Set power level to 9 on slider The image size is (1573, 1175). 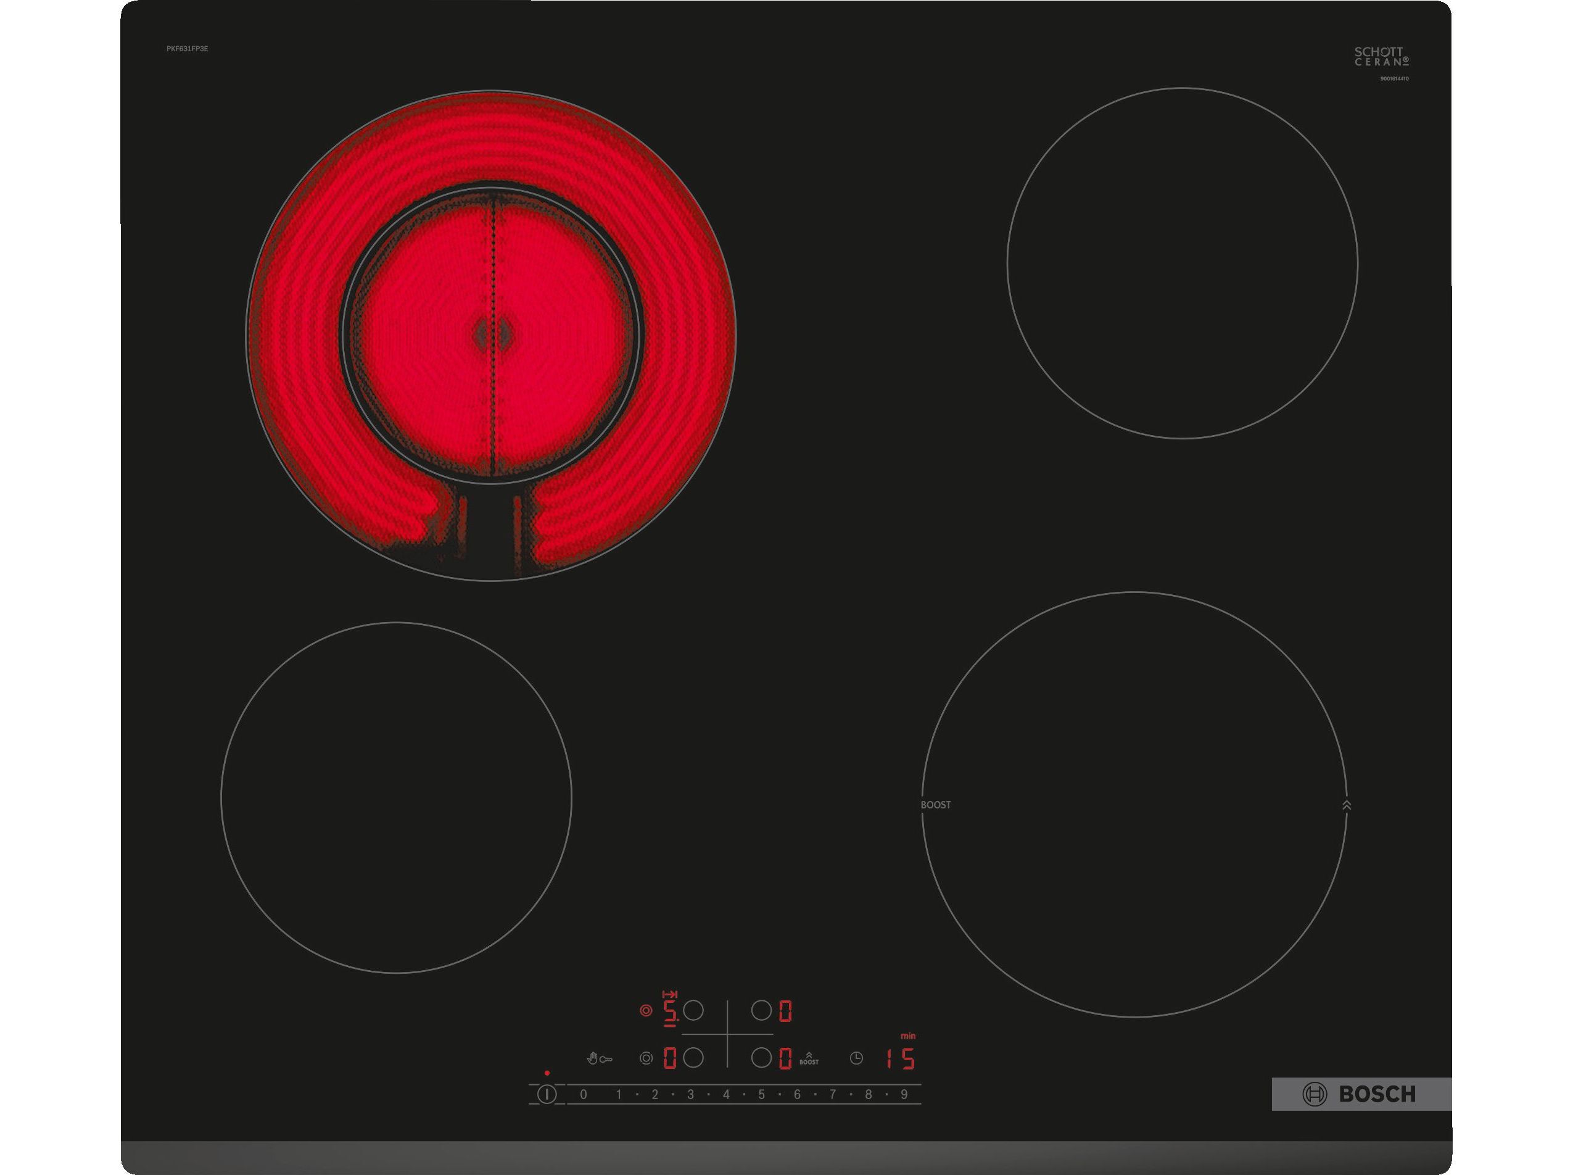904,1095
